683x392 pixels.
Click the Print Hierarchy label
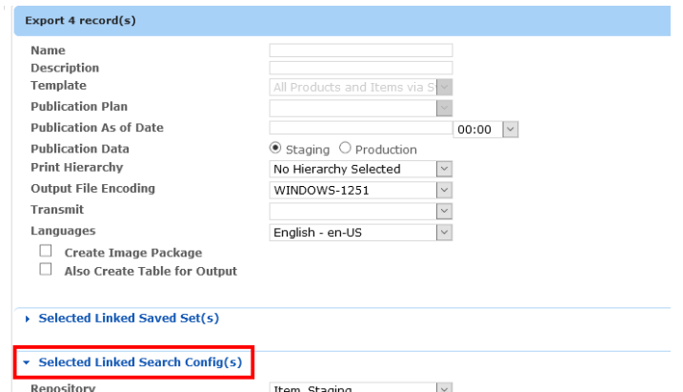tap(76, 168)
